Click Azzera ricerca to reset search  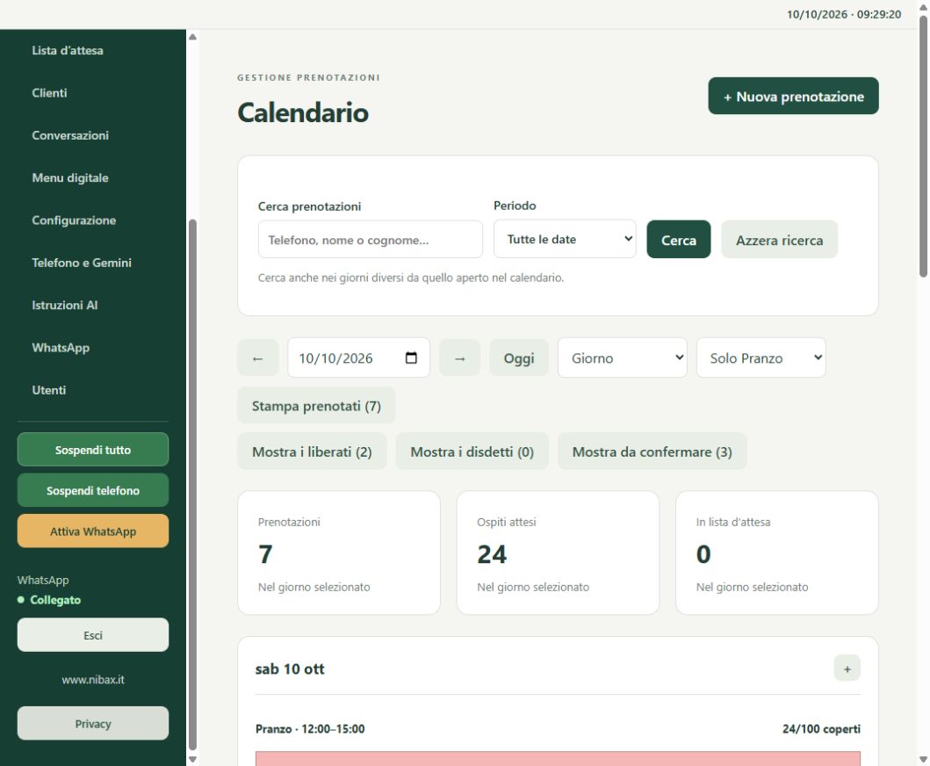tap(779, 240)
